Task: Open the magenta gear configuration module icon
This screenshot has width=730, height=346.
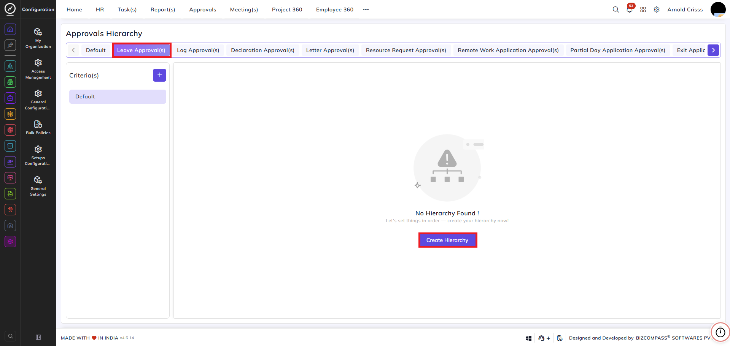Action: click(x=10, y=242)
